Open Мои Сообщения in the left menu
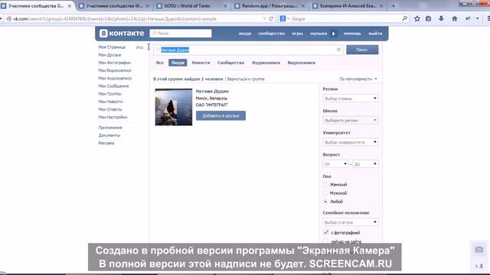 (x=113, y=86)
